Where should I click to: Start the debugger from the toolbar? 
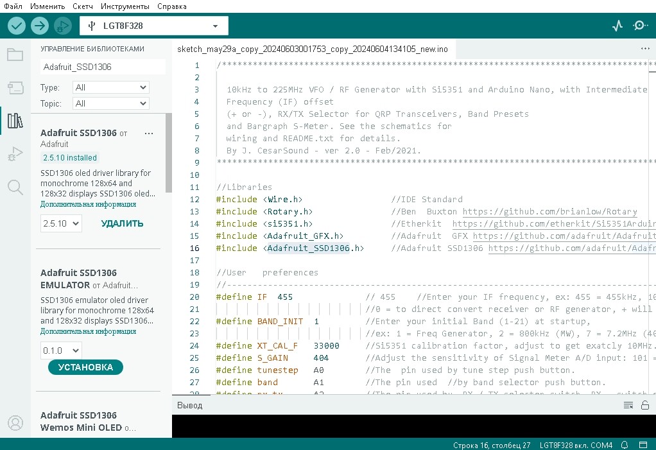(x=63, y=26)
